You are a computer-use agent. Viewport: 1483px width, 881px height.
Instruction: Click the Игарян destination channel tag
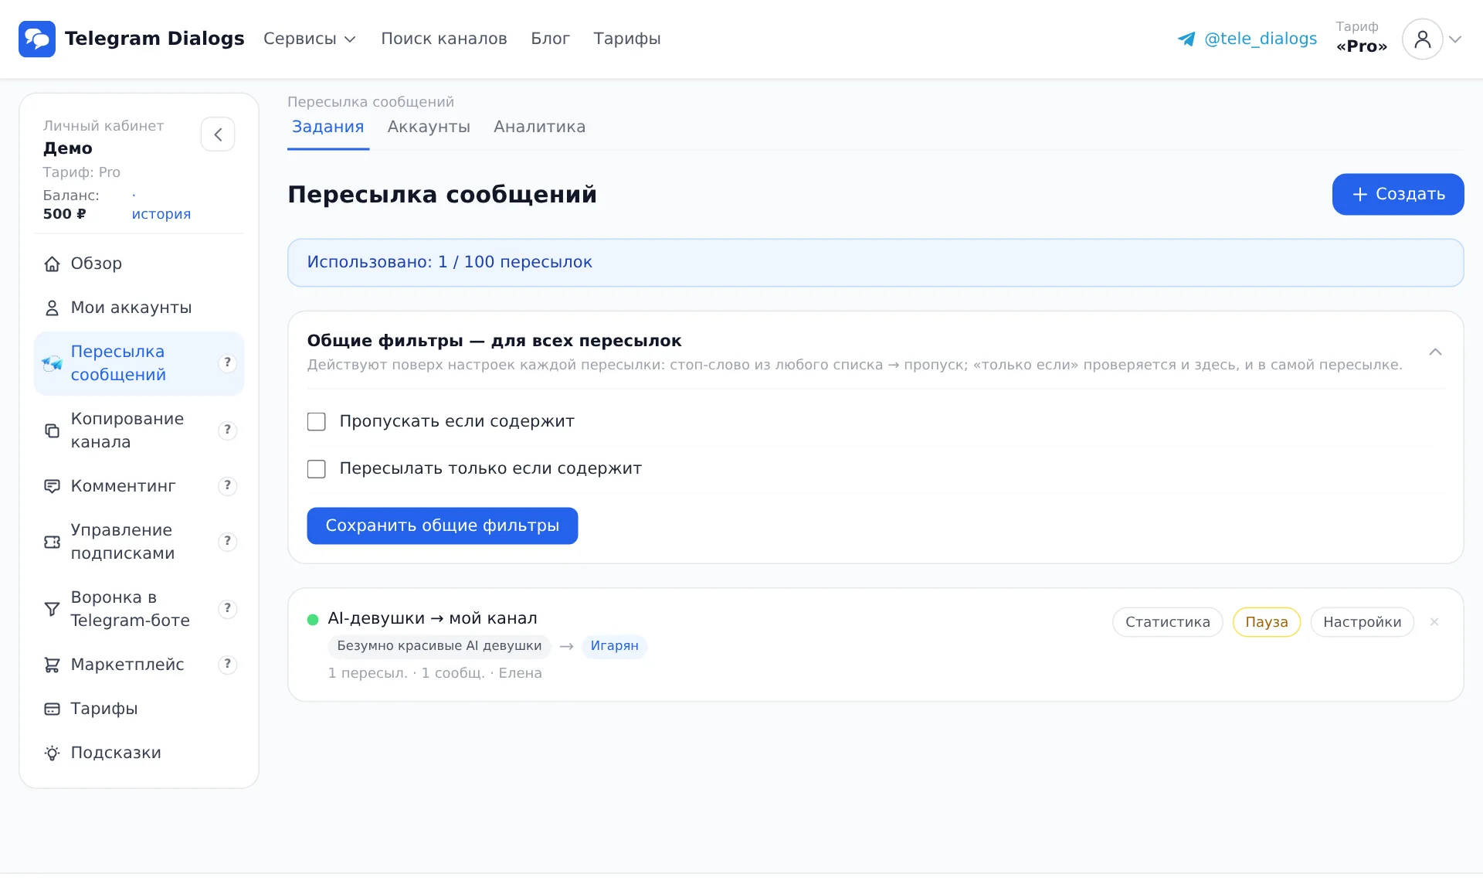click(x=615, y=646)
